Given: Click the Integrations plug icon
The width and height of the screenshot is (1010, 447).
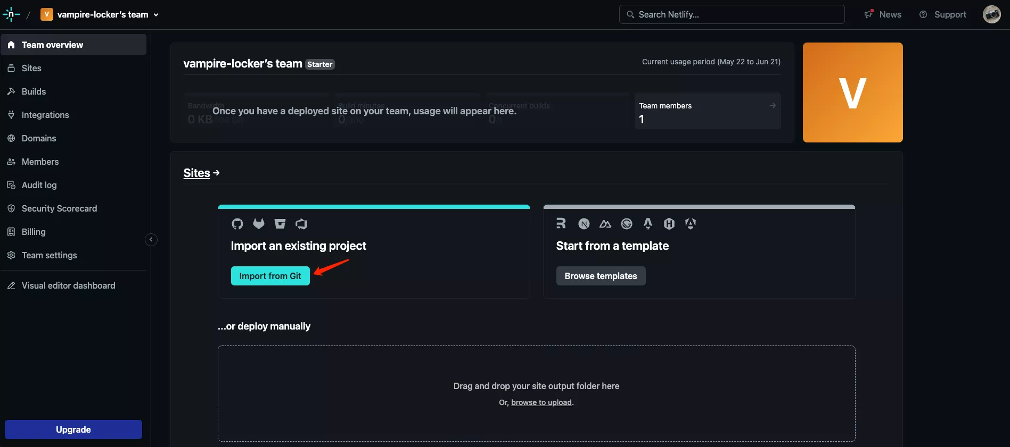Looking at the screenshot, I should pyautogui.click(x=11, y=115).
